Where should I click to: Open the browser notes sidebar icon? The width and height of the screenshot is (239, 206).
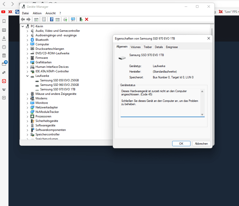[4, 56]
